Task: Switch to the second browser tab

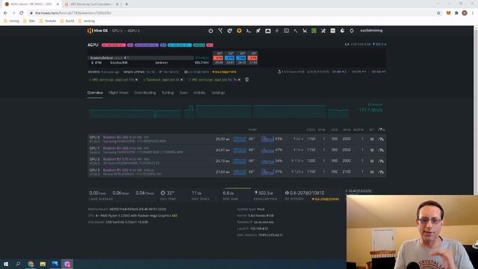Action: [91, 4]
